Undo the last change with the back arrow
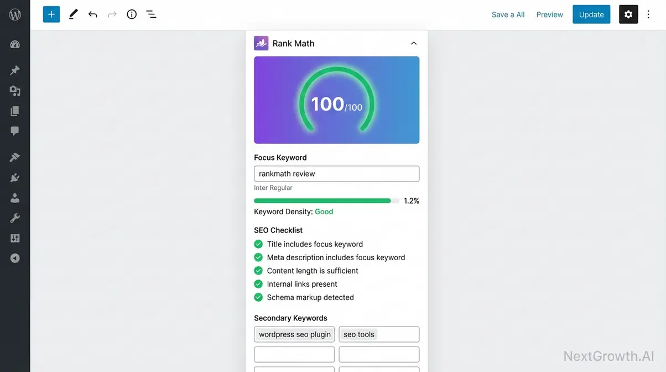The image size is (666, 372). 93,14
